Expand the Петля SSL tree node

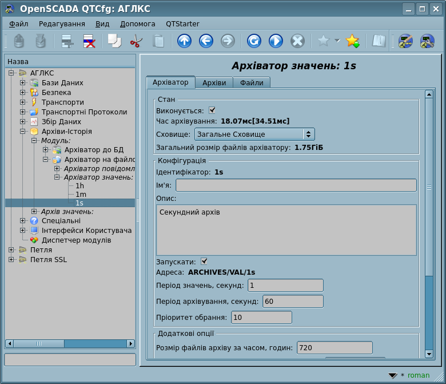[11, 260]
